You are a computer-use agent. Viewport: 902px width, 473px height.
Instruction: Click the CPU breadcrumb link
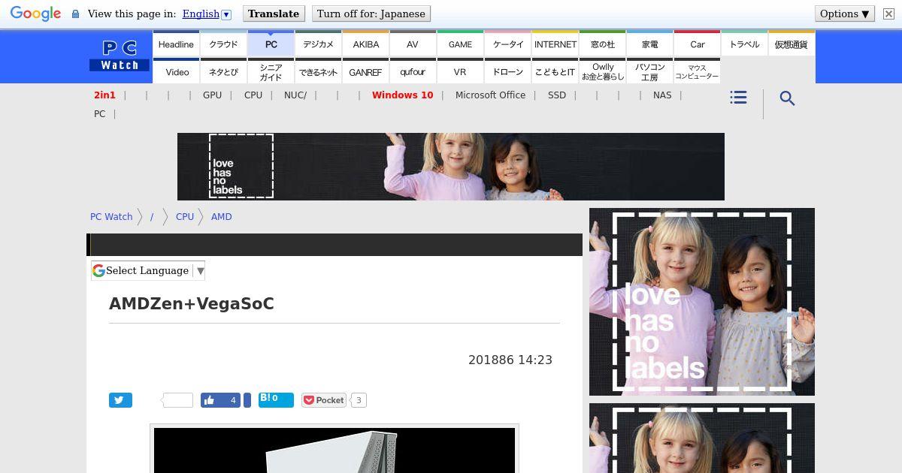(x=185, y=217)
